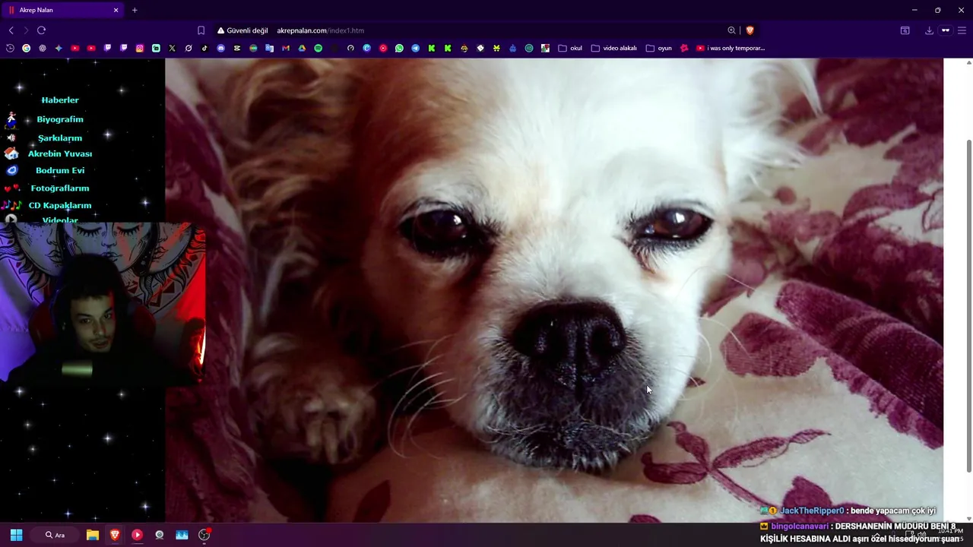Viewport: 973px width, 547px height.
Task: Close the Akrep Nalan tab
Action: [116, 10]
